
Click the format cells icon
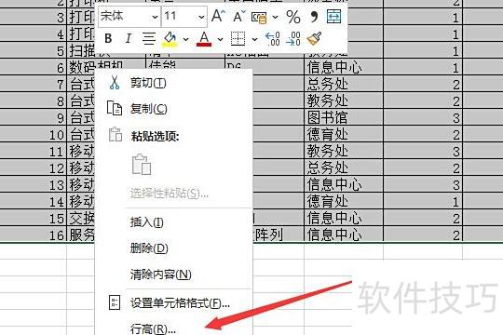click(x=115, y=302)
